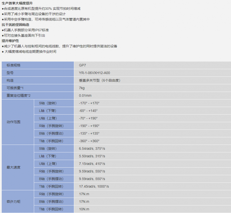Viewport: 231px width, 213px height.
Task: Click R轴（手腕旋转） in the 容许力矩 group
Action: 54,194
